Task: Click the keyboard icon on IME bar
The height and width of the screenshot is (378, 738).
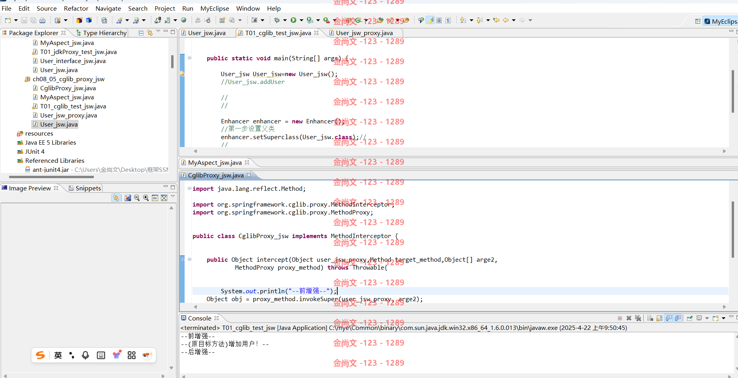Action: [x=101, y=355]
